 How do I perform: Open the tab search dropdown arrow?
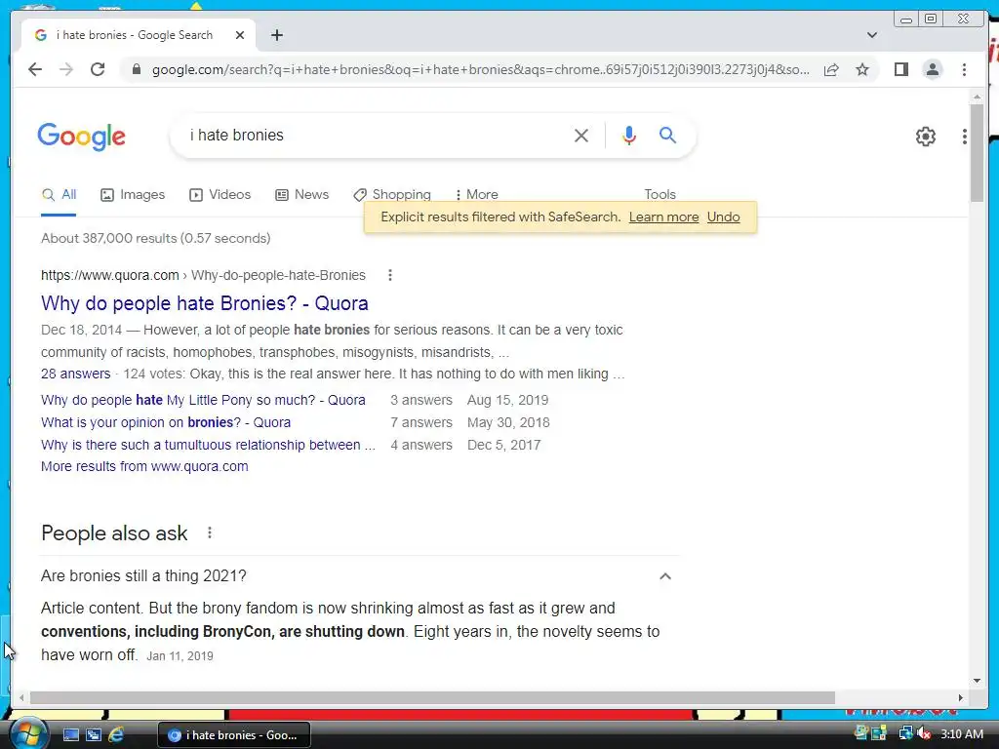coord(871,35)
